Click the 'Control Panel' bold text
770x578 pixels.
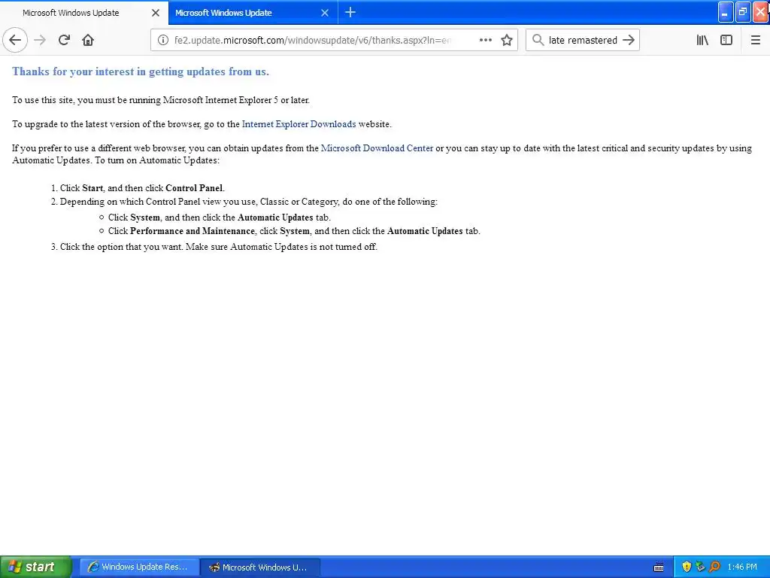(194, 188)
